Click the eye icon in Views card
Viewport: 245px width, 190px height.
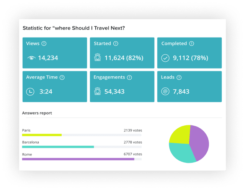point(31,58)
